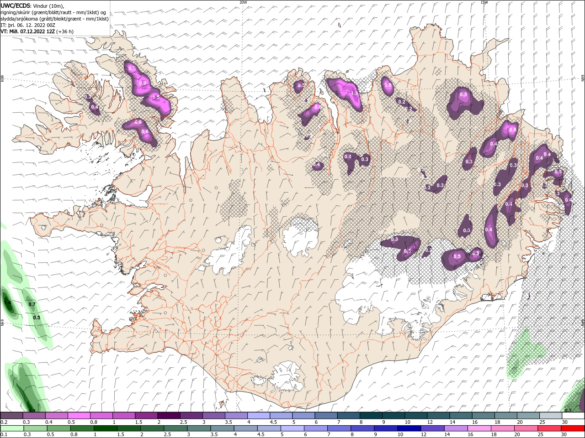Image resolution: width=585 pixels, height=438 pixels.
Task: Click the 1.3 snowfall value on the north coast
Action: [x=354, y=93]
